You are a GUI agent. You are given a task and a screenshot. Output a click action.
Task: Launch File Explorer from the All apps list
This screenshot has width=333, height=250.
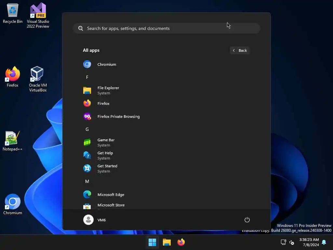pyautogui.click(x=166, y=90)
